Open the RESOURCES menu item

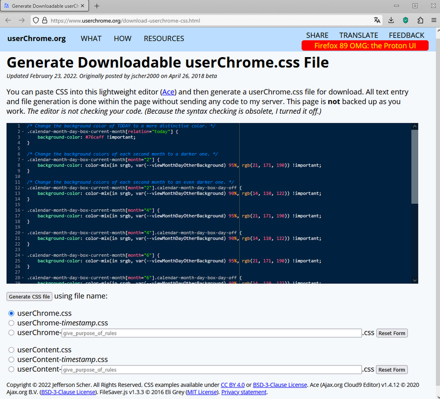(164, 38)
